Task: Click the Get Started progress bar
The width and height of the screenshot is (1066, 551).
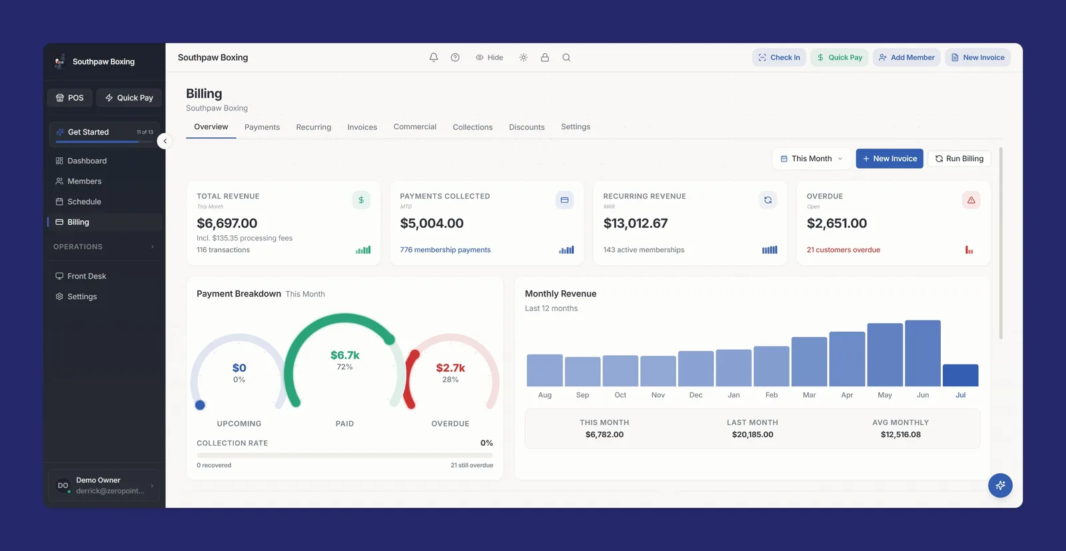Action: coord(105,141)
